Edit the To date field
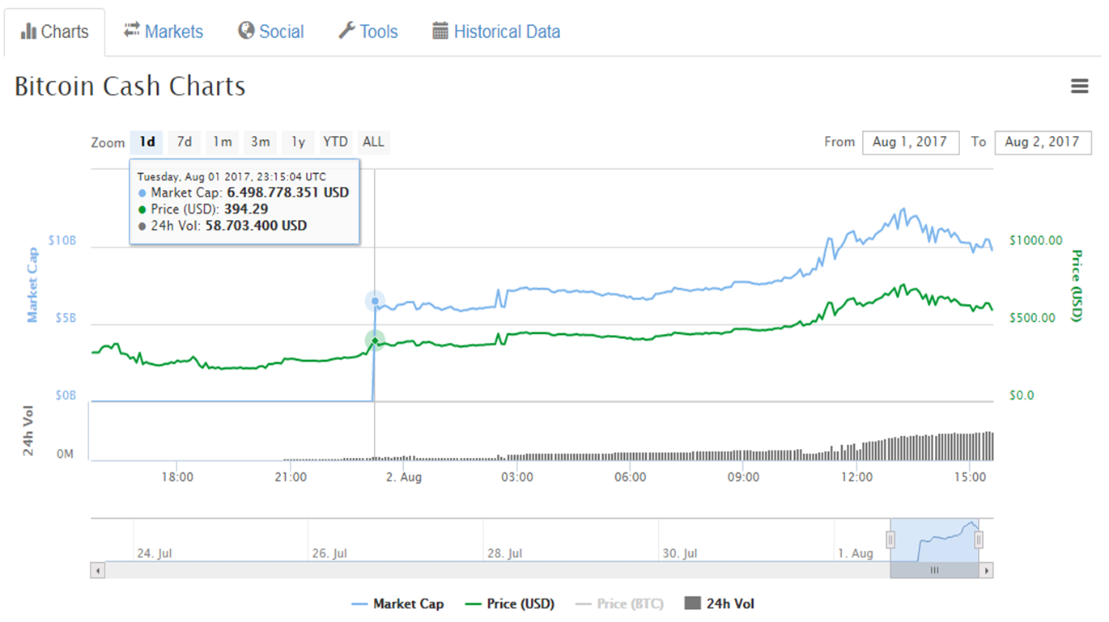This screenshot has width=1109, height=622. [x=1043, y=142]
